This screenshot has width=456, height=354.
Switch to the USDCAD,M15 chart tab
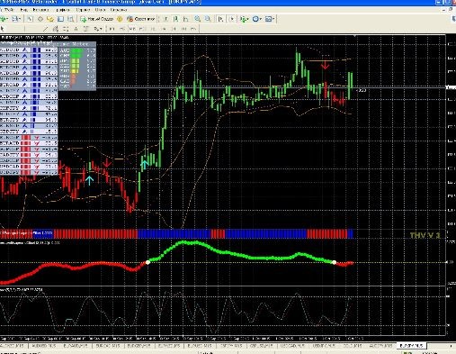(x=292, y=346)
